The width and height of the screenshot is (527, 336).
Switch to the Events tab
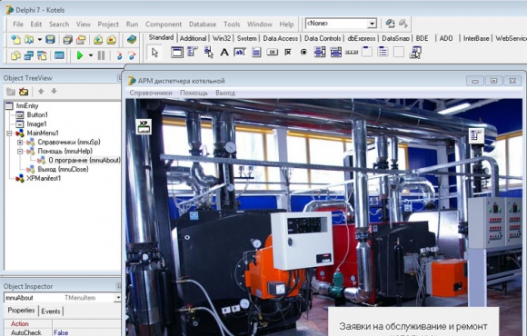coord(51,311)
